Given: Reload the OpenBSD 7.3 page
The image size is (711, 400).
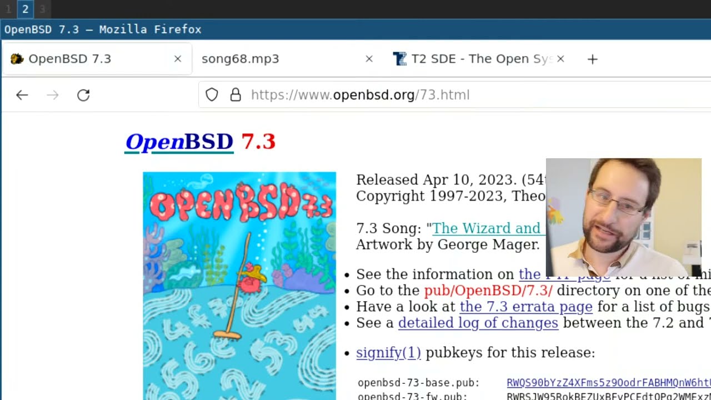Looking at the screenshot, I should click(x=83, y=95).
